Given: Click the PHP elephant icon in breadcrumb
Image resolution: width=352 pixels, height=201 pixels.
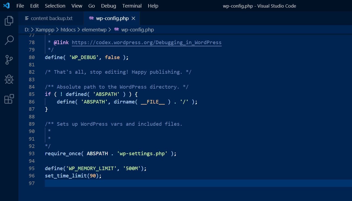Looking at the screenshot, I should pyautogui.click(x=117, y=30).
